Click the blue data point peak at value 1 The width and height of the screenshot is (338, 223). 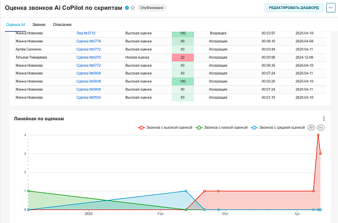(x=186, y=191)
